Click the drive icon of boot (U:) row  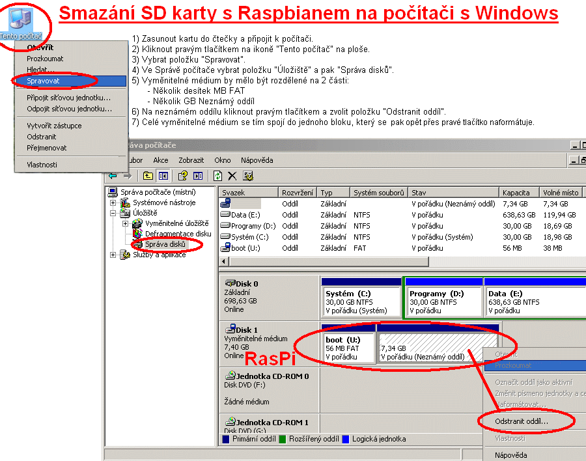coord(225,247)
